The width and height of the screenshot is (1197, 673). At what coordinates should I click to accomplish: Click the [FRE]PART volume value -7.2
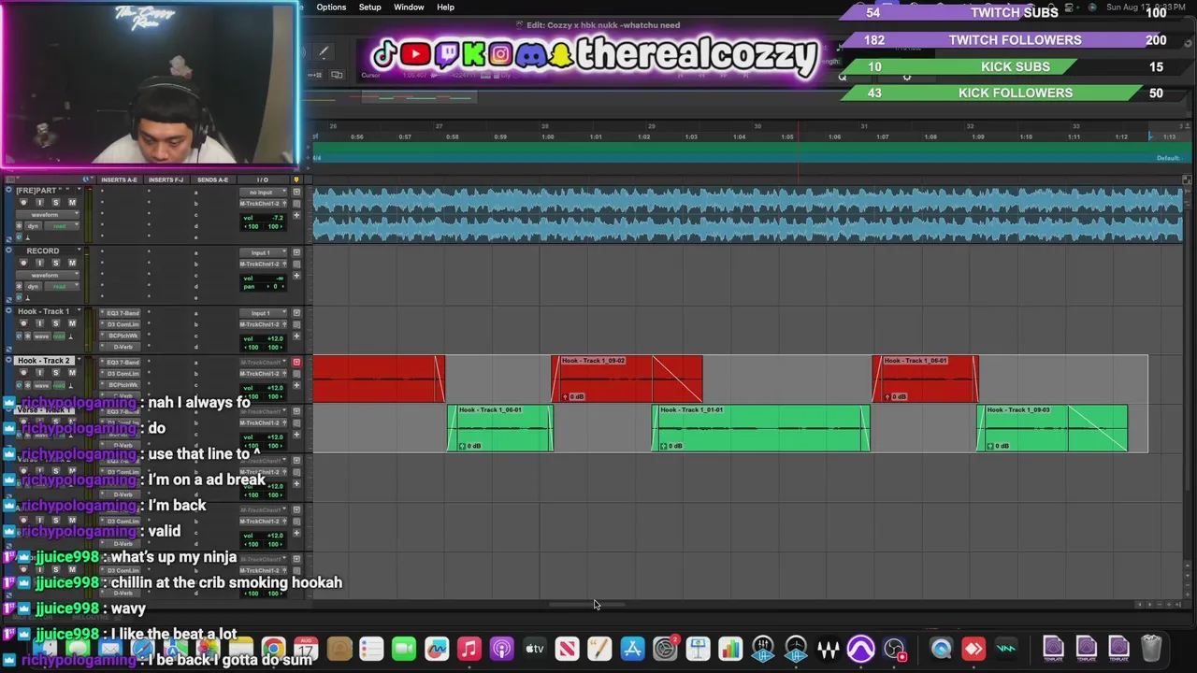(x=278, y=218)
